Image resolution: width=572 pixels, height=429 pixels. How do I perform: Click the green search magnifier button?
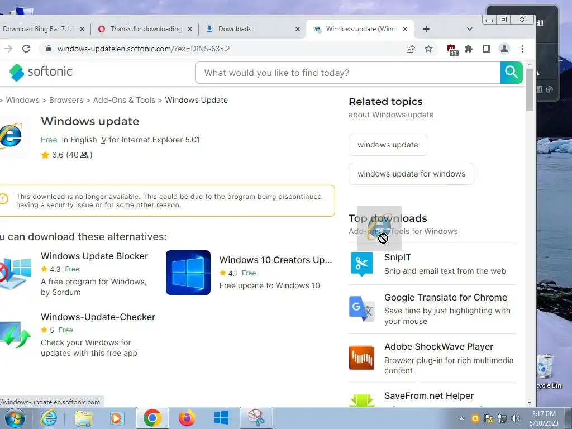[x=512, y=73]
